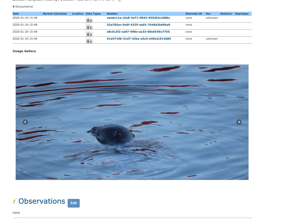Click the Marked individual column header
Screen dimensions: 281x219
coord(55,14)
